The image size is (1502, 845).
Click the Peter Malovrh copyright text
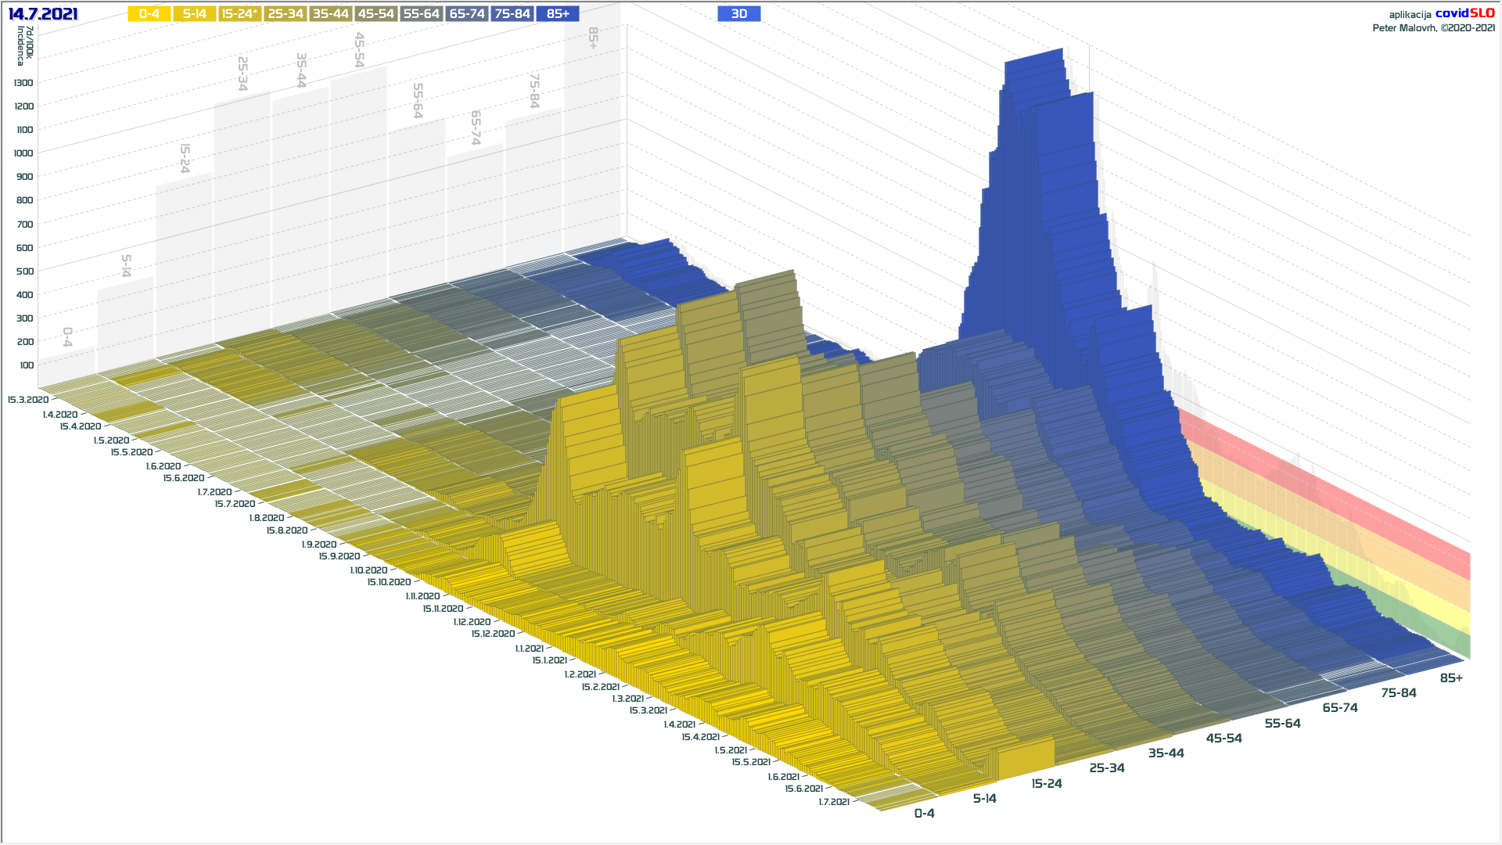pyautogui.click(x=1433, y=28)
